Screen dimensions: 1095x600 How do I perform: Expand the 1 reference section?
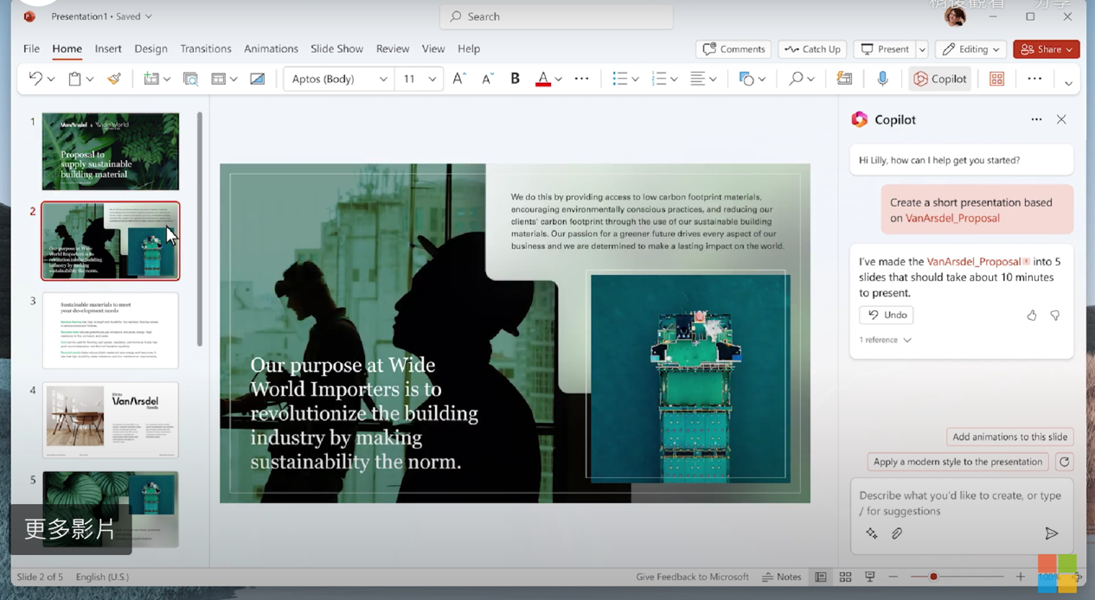[885, 340]
